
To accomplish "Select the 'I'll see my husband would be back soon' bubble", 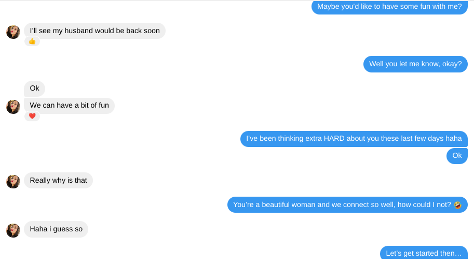I will pyautogui.click(x=94, y=31).
